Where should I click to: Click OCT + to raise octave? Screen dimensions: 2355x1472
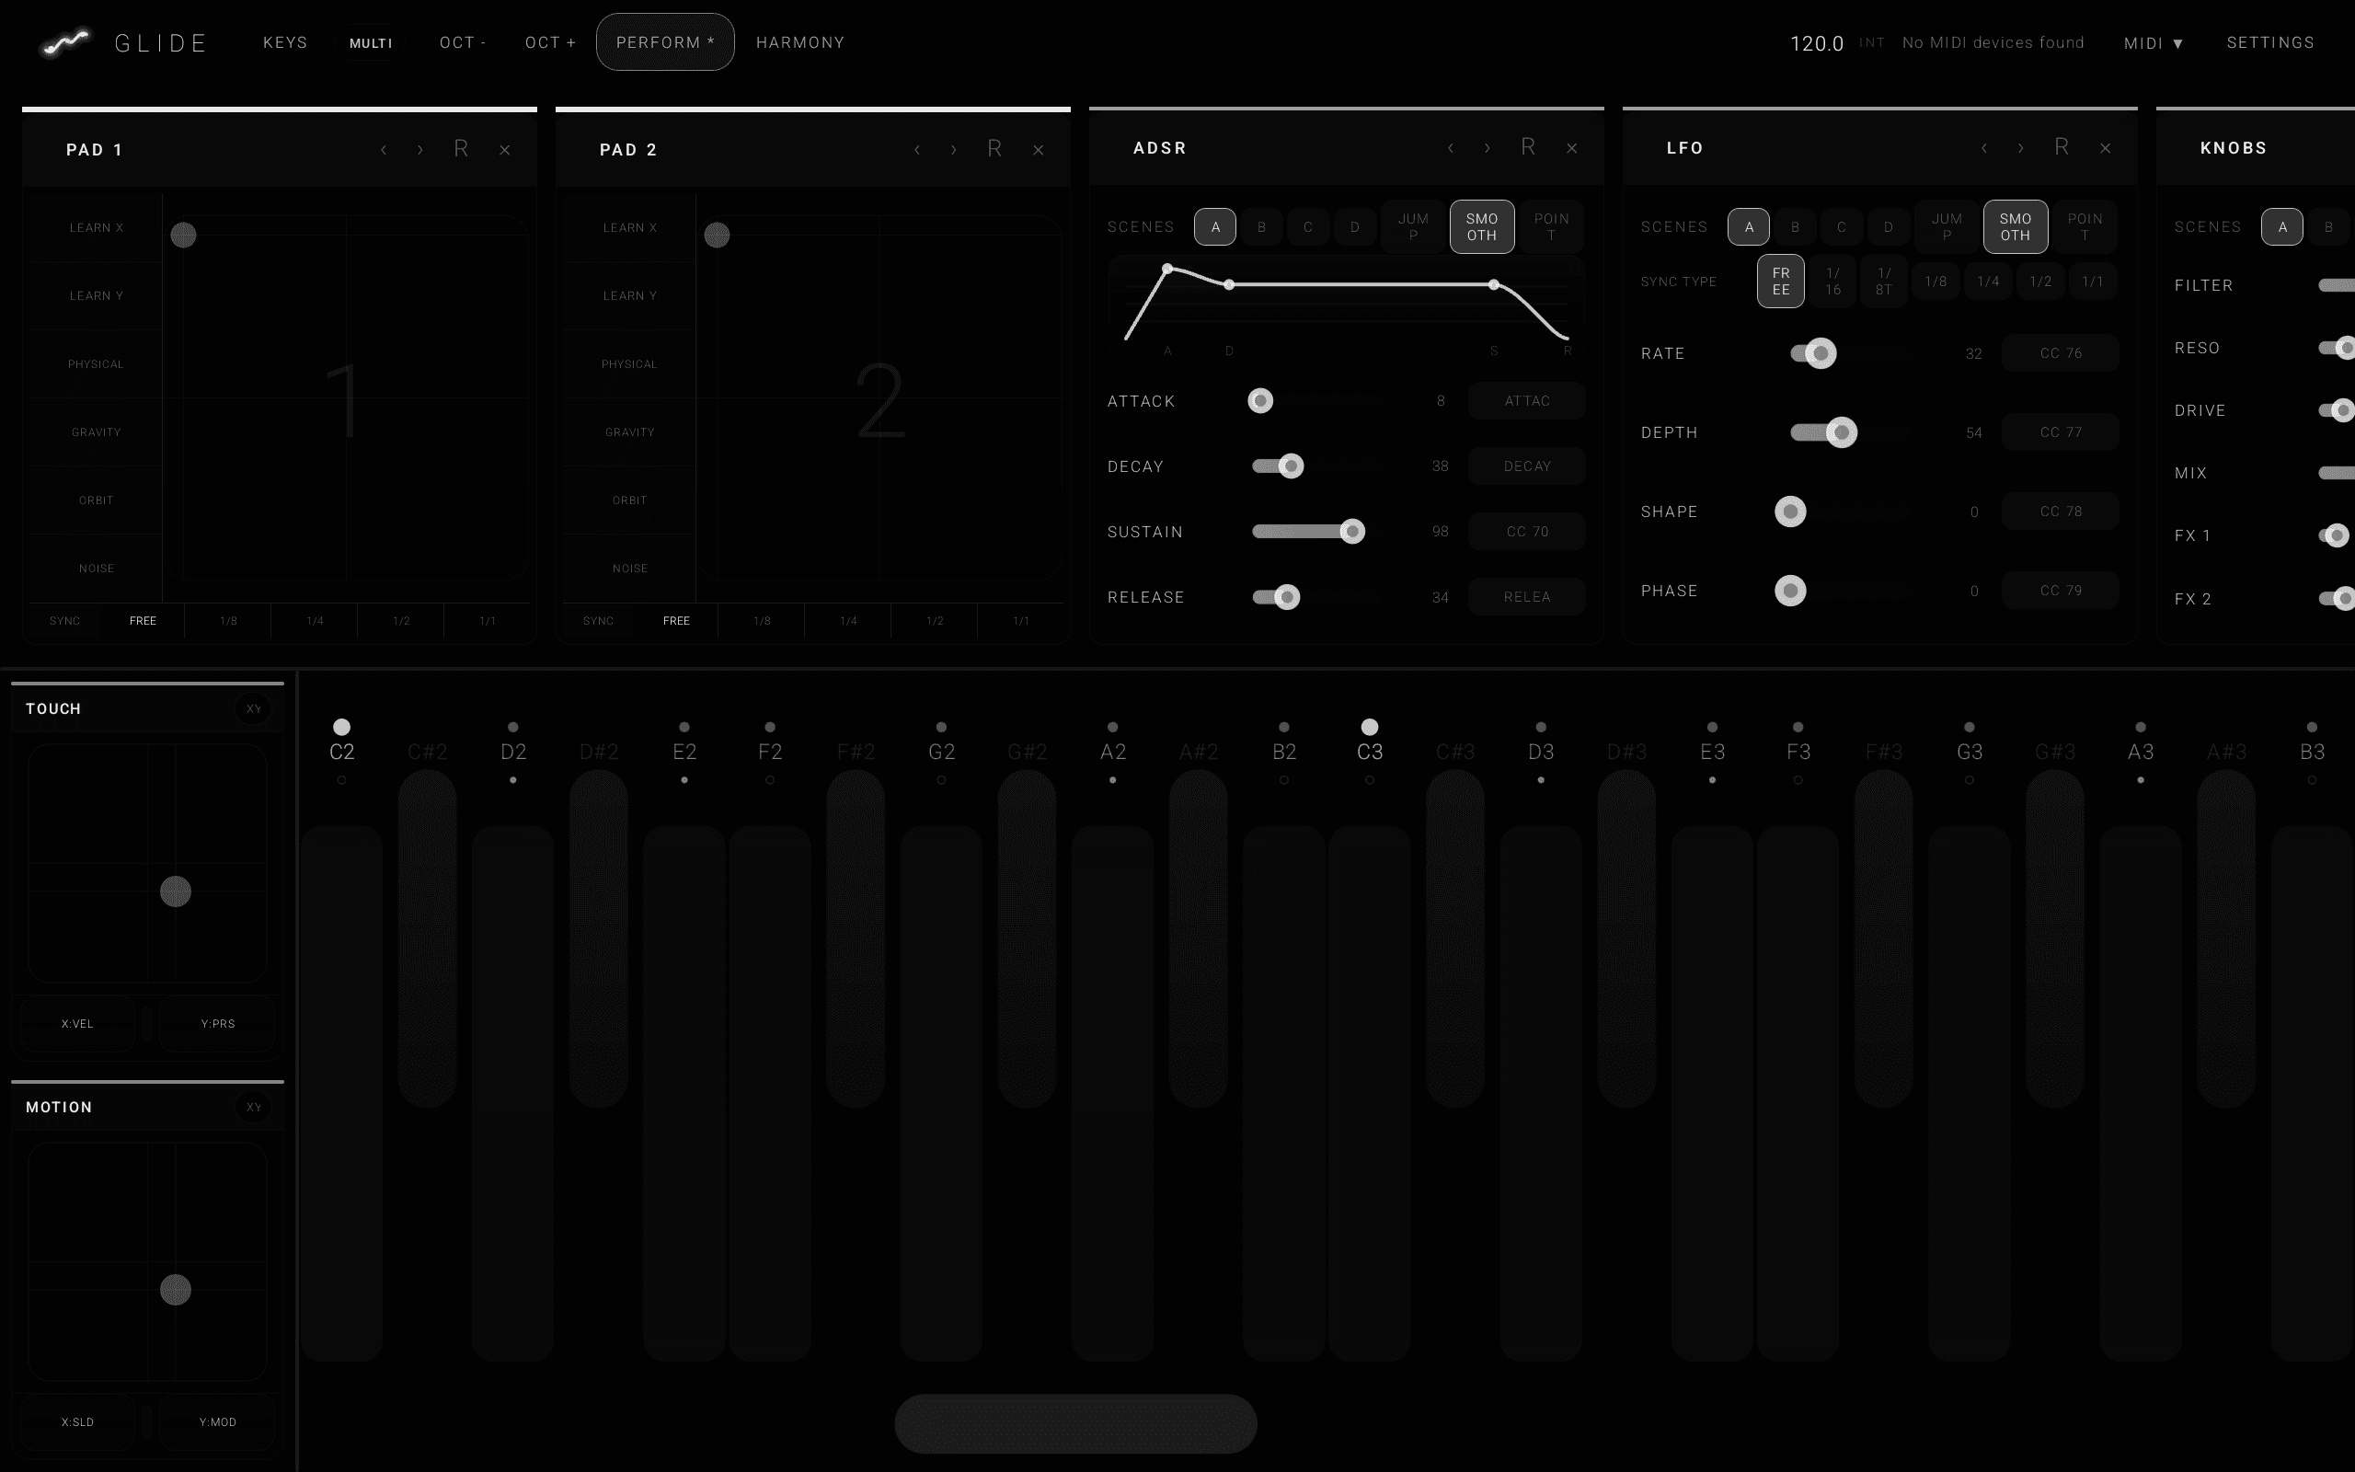pyautogui.click(x=550, y=43)
